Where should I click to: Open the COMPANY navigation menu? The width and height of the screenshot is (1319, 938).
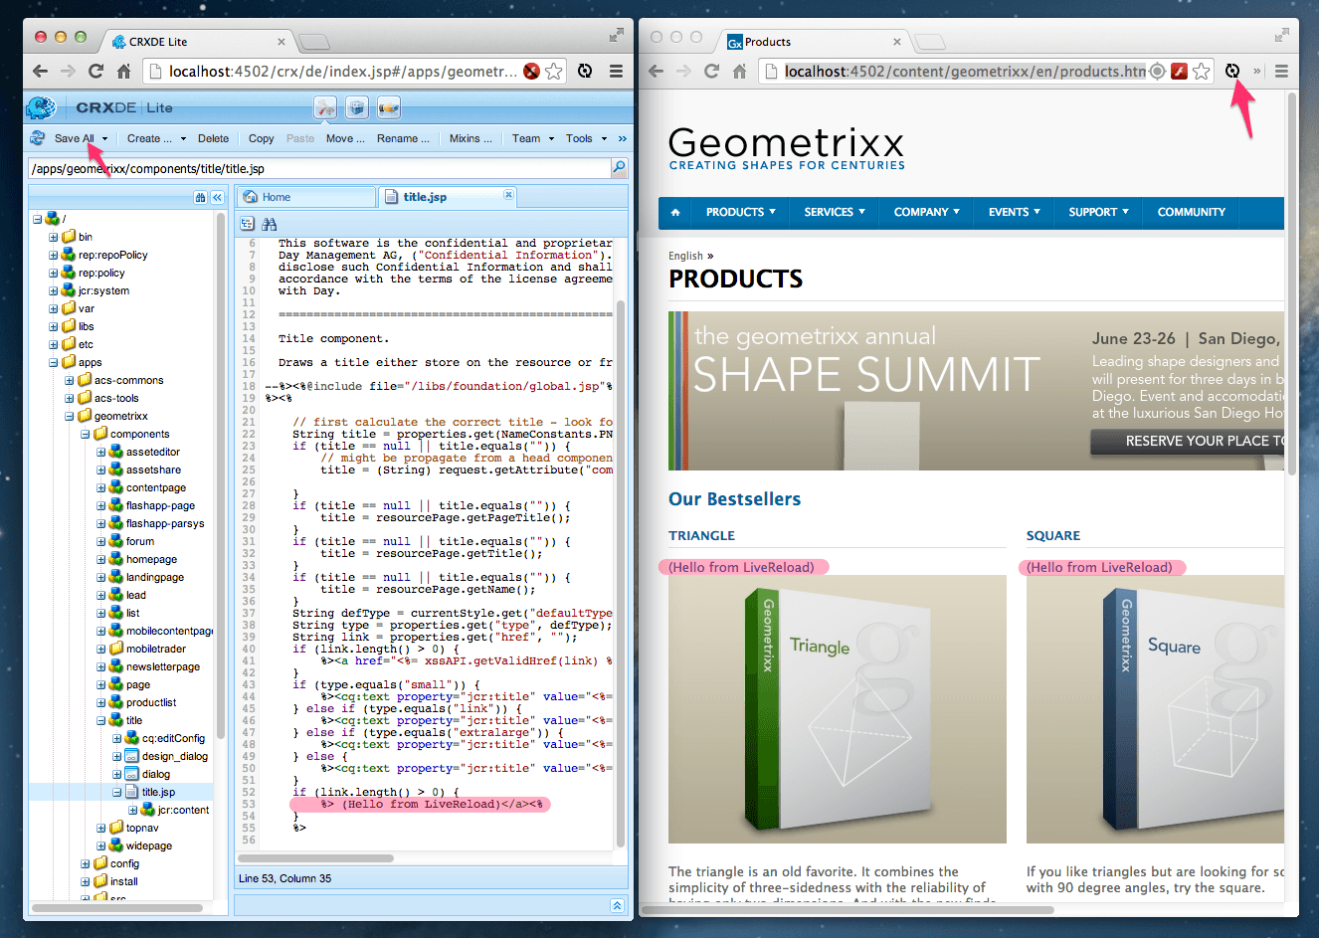[x=927, y=212]
